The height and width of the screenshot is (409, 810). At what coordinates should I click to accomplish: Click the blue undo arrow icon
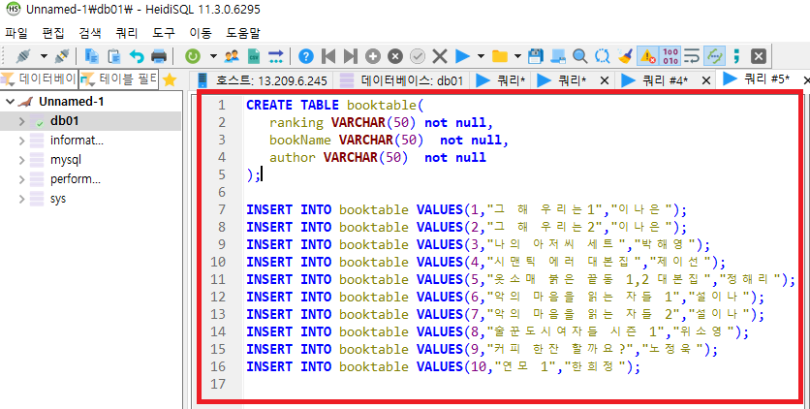pos(136,56)
